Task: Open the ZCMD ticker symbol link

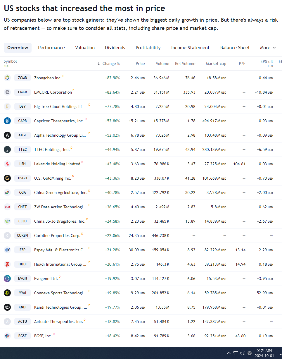Action: click(23, 78)
